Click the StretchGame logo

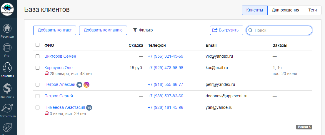pos(8,9)
